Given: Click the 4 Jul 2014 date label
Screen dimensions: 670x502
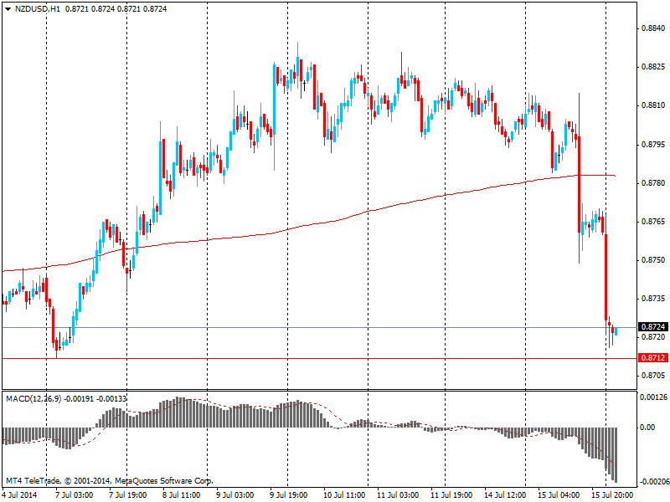Looking at the screenshot, I should point(21,495).
